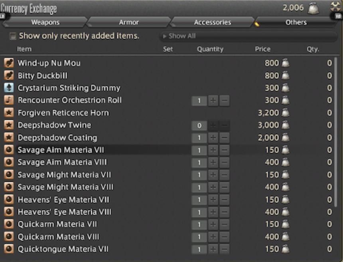The width and height of the screenshot is (343, 262).
Task: Click the Deepshadow Twine item icon
Action: click(x=9, y=125)
